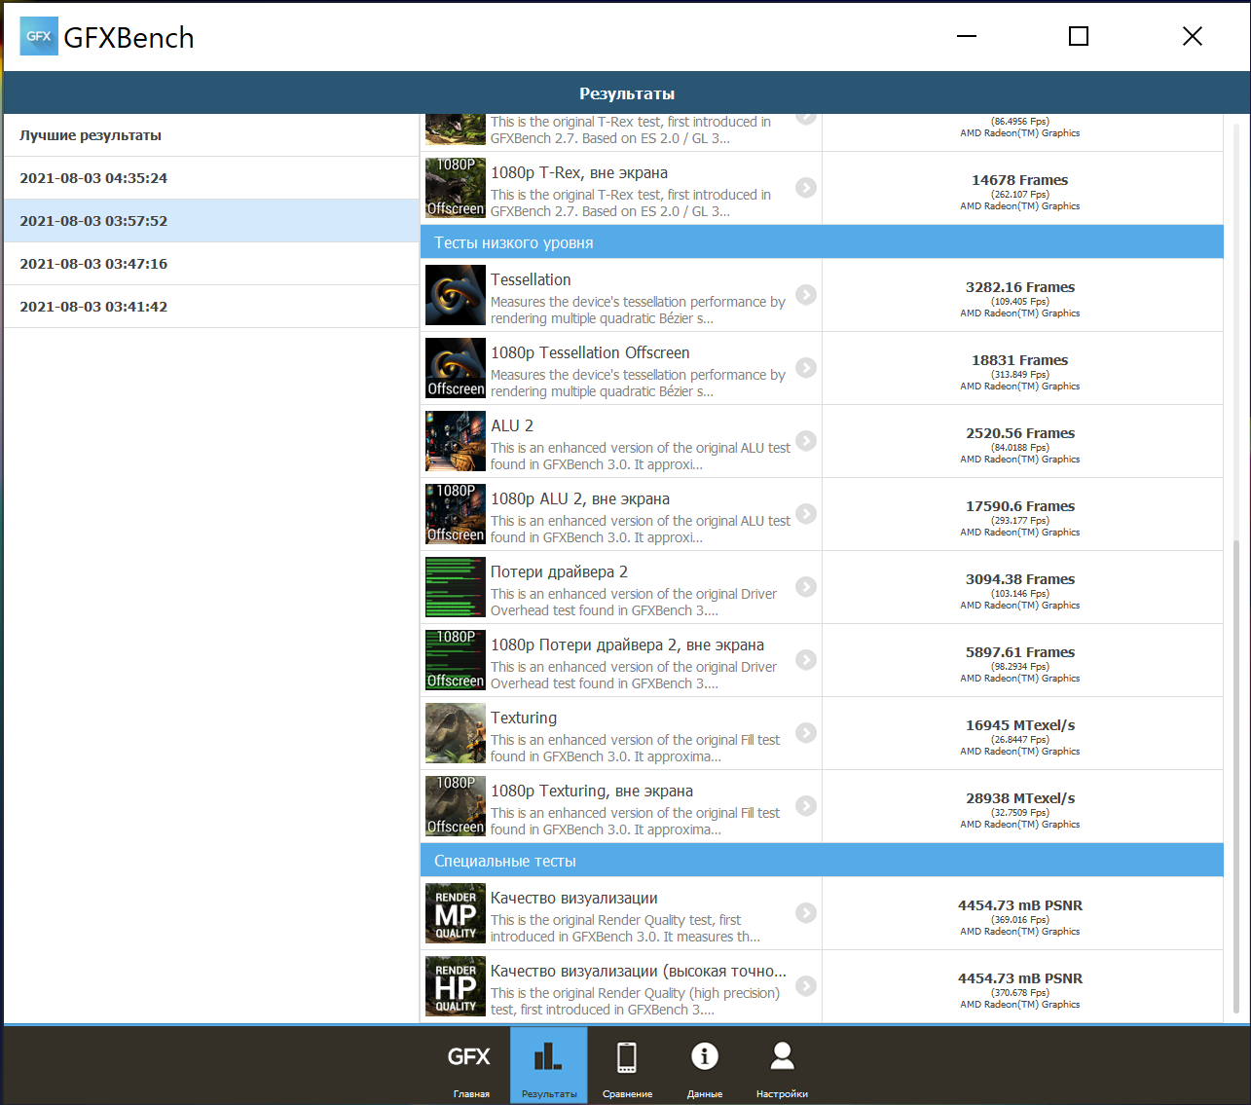Click the 1080p T-Rex offscreen thumbnail
Image resolution: width=1251 pixels, height=1105 pixels.
coord(456,188)
